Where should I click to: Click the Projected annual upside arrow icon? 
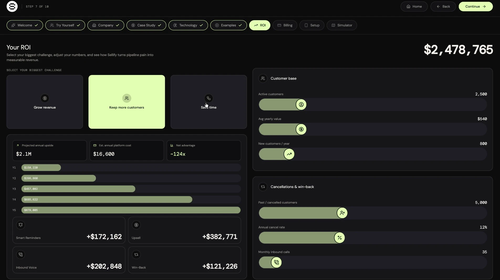[18, 145]
